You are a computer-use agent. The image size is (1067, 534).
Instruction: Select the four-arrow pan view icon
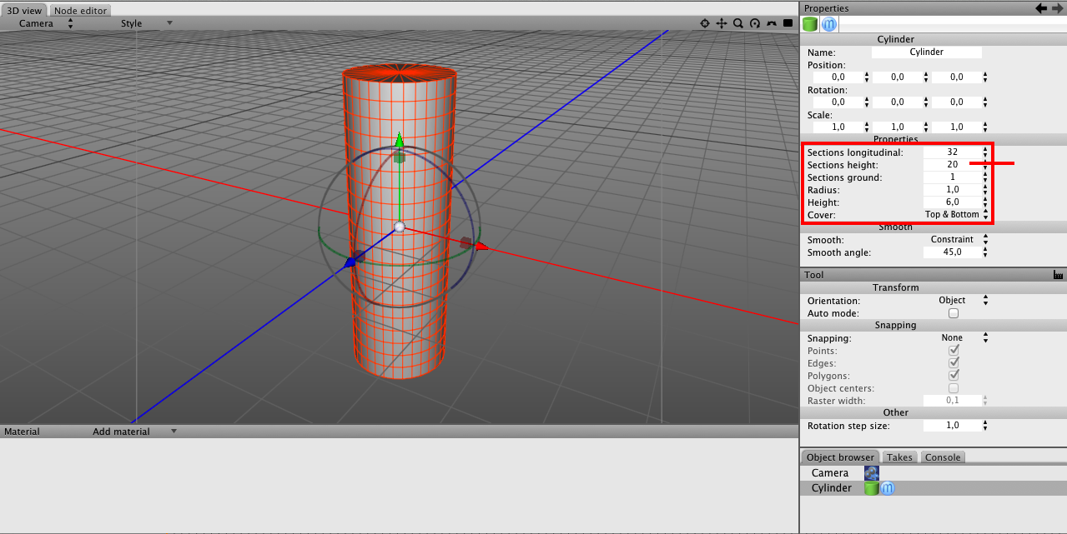point(722,24)
